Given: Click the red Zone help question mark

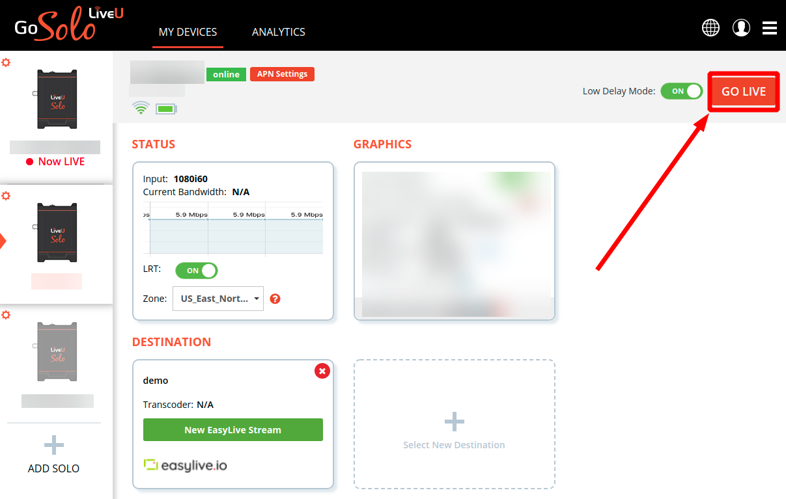Looking at the screenshot, I should (275, 299).
